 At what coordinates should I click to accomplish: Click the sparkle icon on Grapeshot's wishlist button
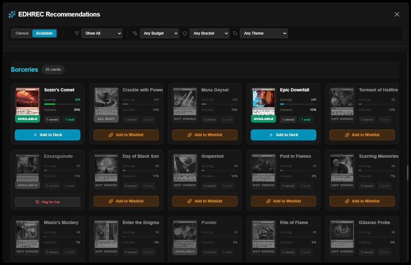point(190,201)
